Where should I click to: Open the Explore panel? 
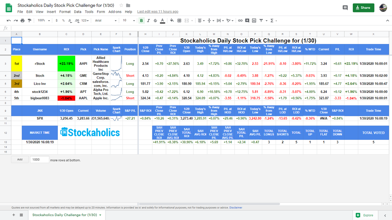[365, 215]
